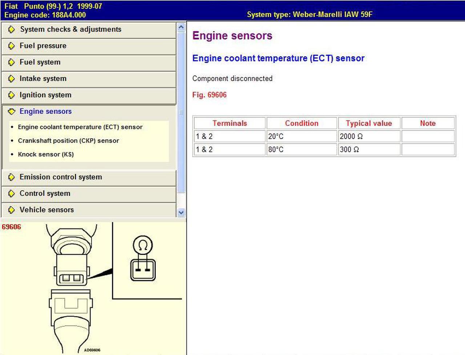This screenshot has width=465, height=355.
Task: Click the arrow icon beside Ignition system
Action: tap(12, 95)
